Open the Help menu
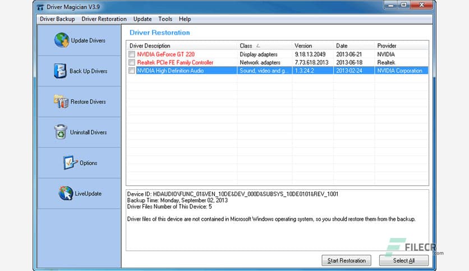 pos(185,19)
